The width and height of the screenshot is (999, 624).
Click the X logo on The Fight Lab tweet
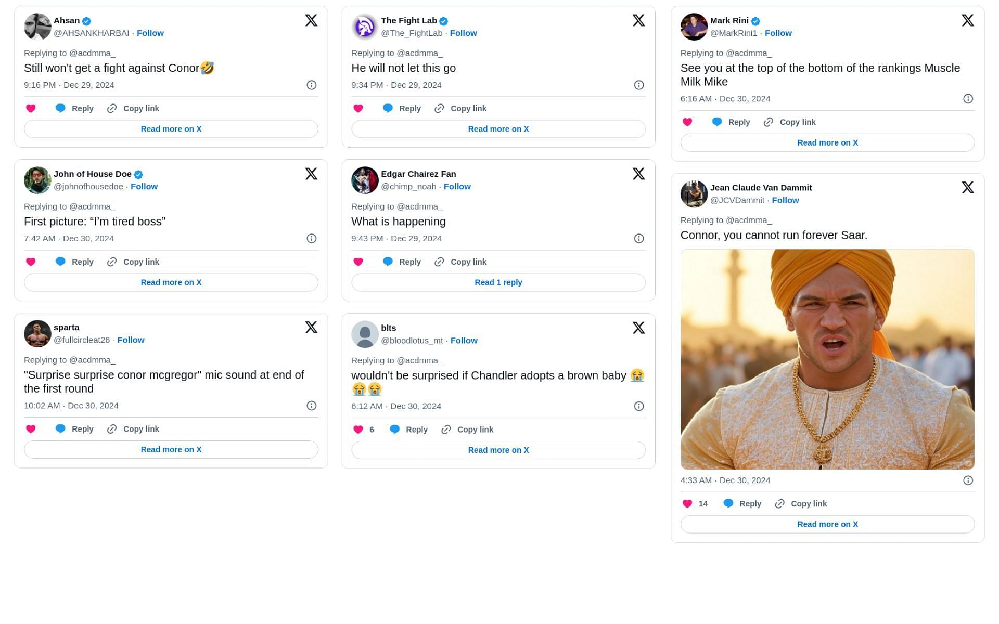point(638,19)
